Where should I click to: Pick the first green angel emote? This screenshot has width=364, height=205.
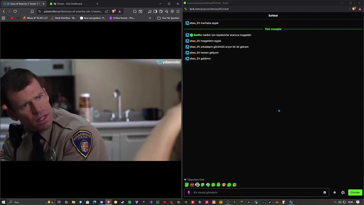(x=187, y=185)
